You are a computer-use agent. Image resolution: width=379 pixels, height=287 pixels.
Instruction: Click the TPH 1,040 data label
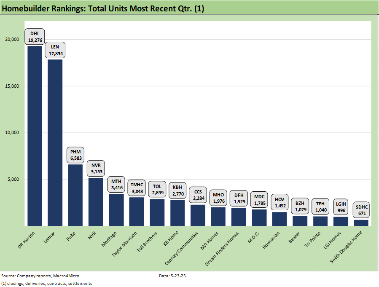pos(320,207)
